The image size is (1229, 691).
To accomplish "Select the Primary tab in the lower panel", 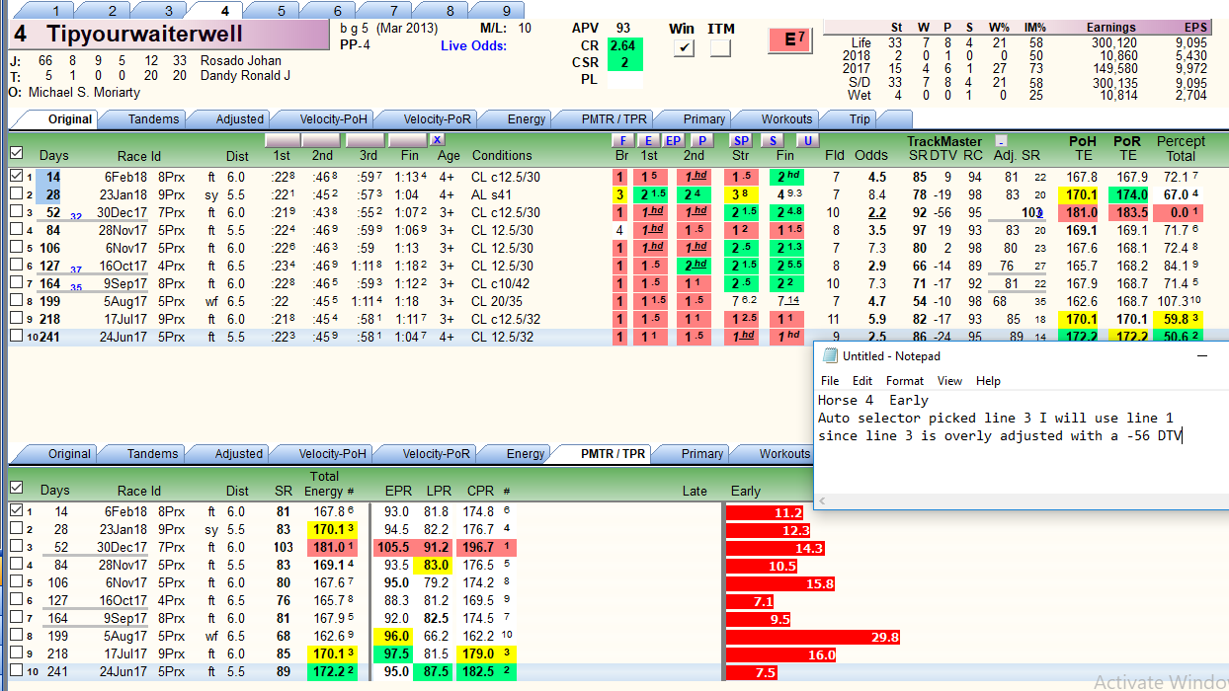I will 702,454.
